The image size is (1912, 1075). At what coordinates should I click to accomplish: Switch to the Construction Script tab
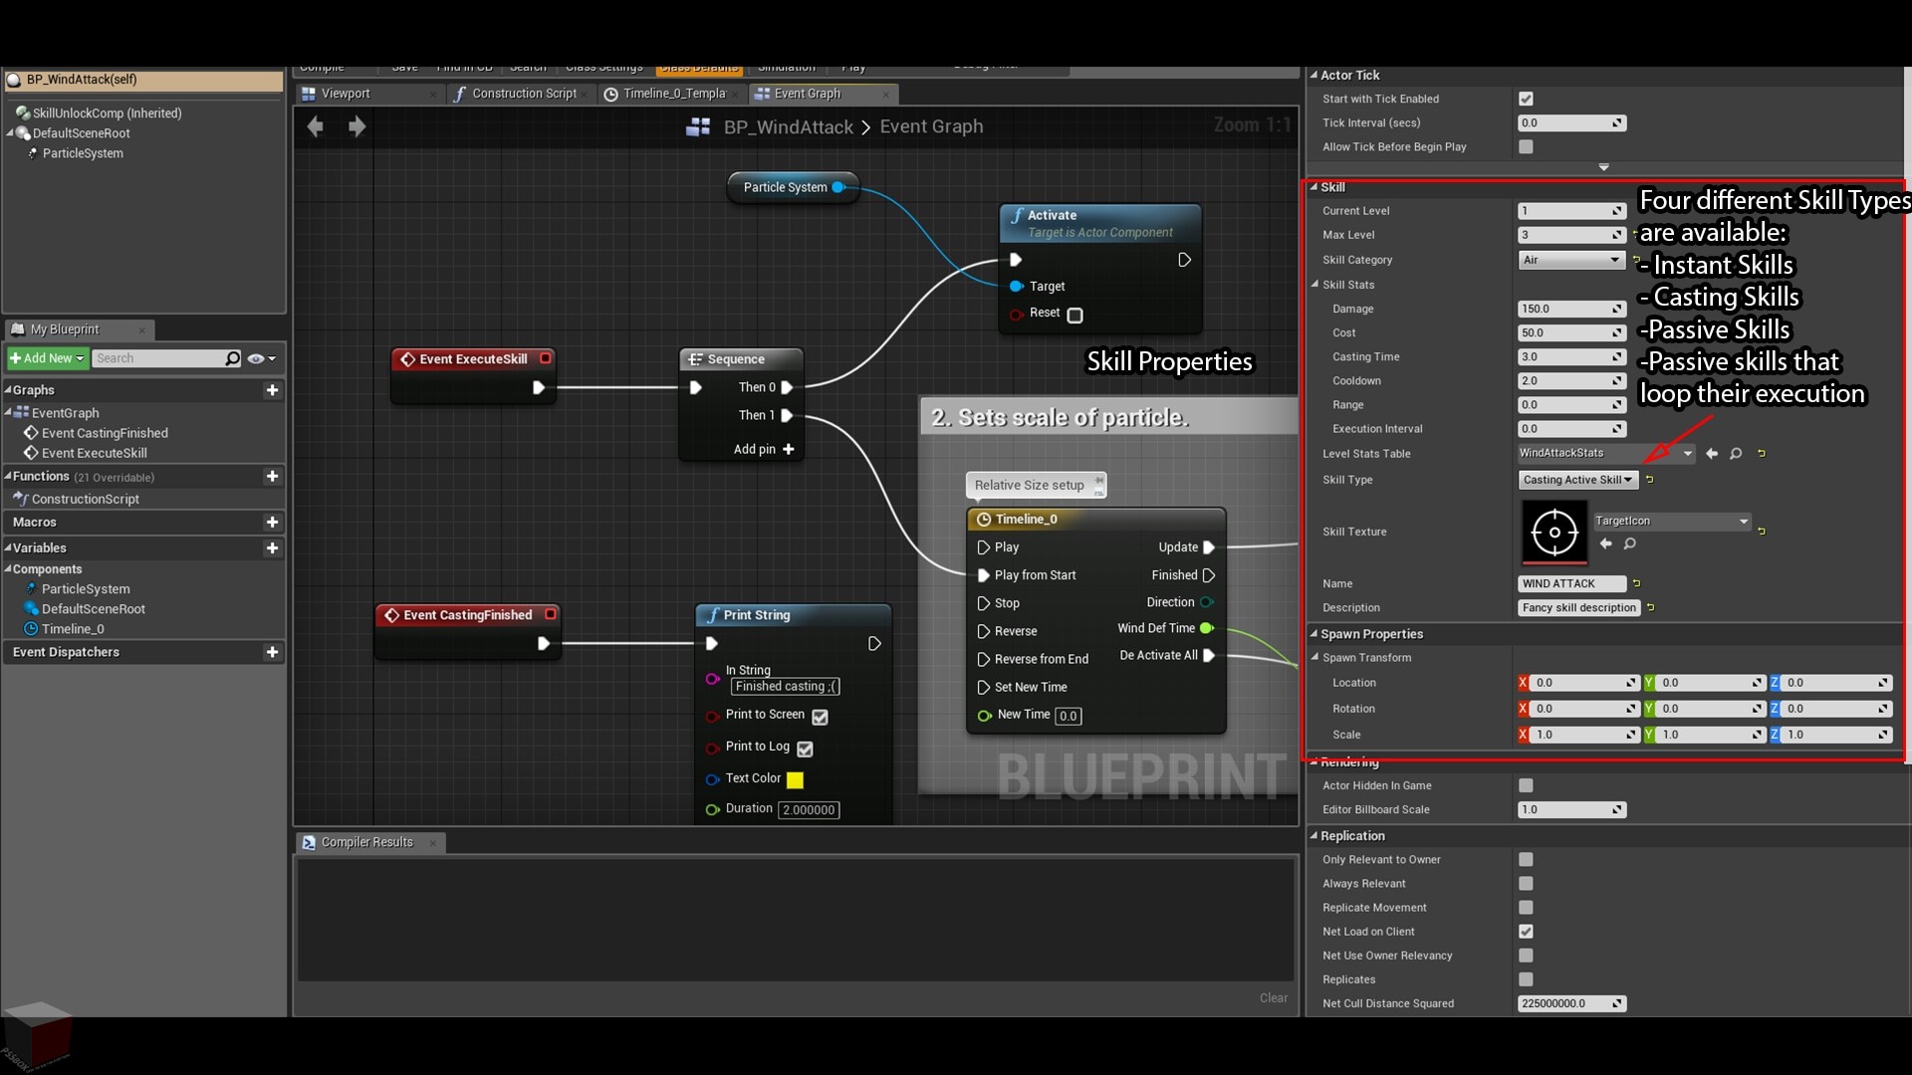tap(524, 94)
